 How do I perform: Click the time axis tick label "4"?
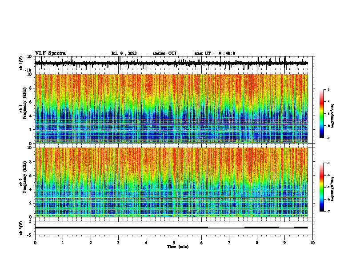(x=146, y=243)
